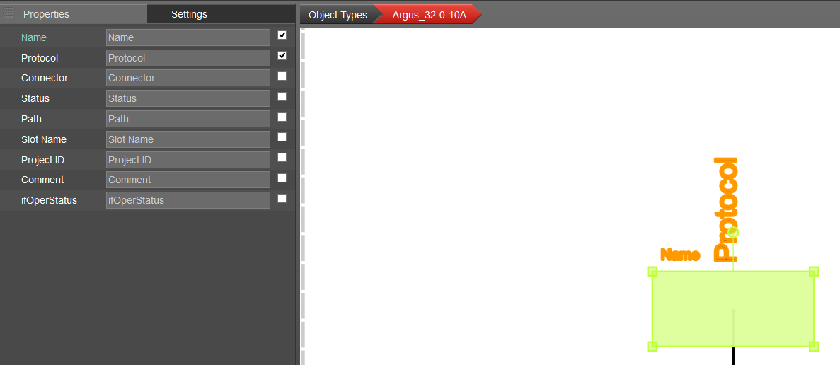Click the top-right resize handle of green rectangle
The width and height of the screenshot is (840, 365).
point(814,272)
